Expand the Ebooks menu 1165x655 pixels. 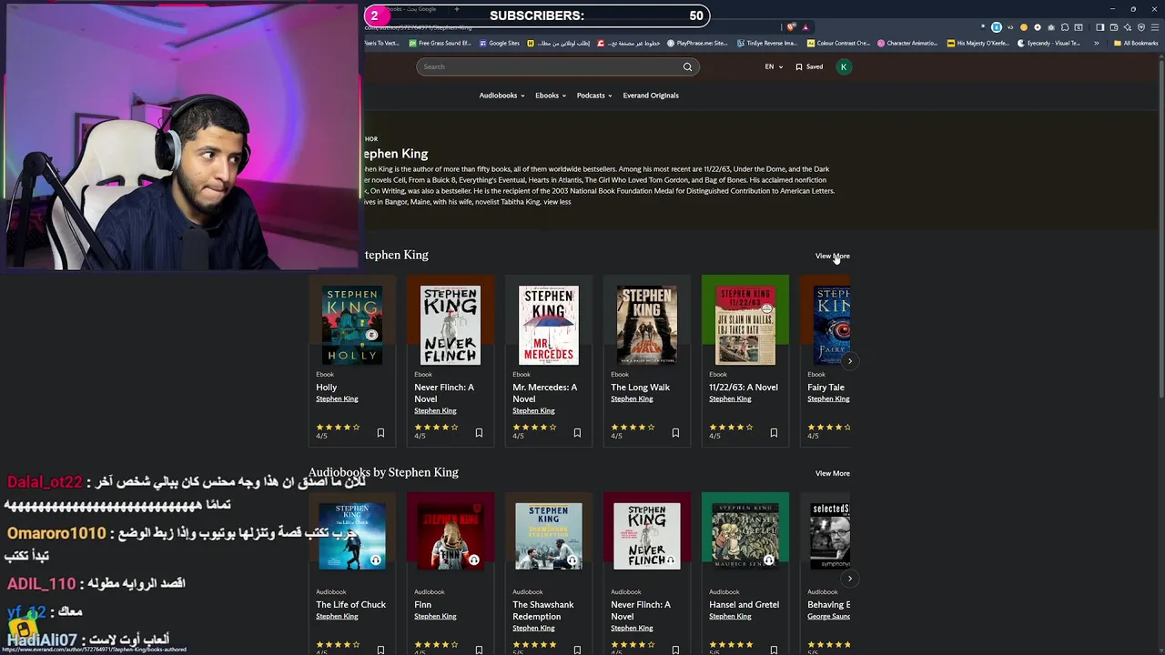[551, 96]
